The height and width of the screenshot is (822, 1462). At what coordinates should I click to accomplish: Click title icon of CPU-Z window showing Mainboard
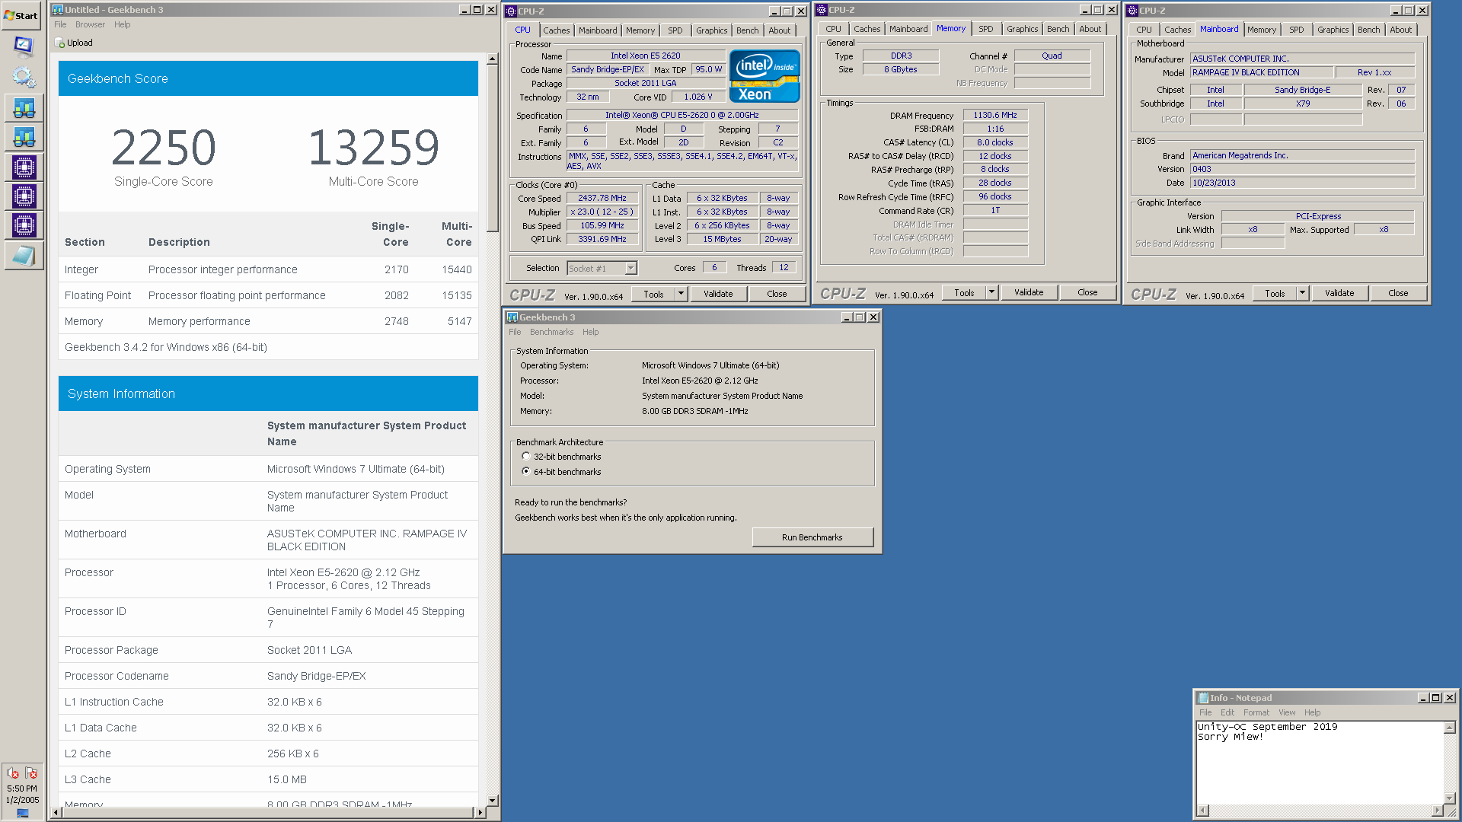pyautogui.click(x=1132, y=11)
